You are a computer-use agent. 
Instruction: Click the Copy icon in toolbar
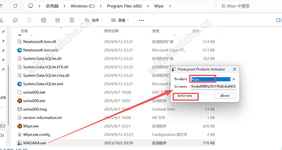15,20
